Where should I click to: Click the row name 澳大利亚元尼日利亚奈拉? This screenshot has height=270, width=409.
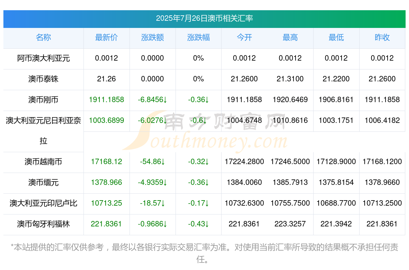click(x=43, y=131)
